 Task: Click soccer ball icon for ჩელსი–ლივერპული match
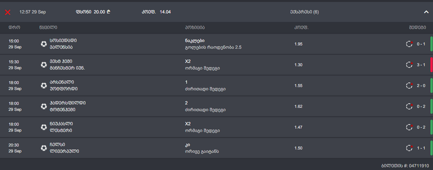click(x=44, y=148)
